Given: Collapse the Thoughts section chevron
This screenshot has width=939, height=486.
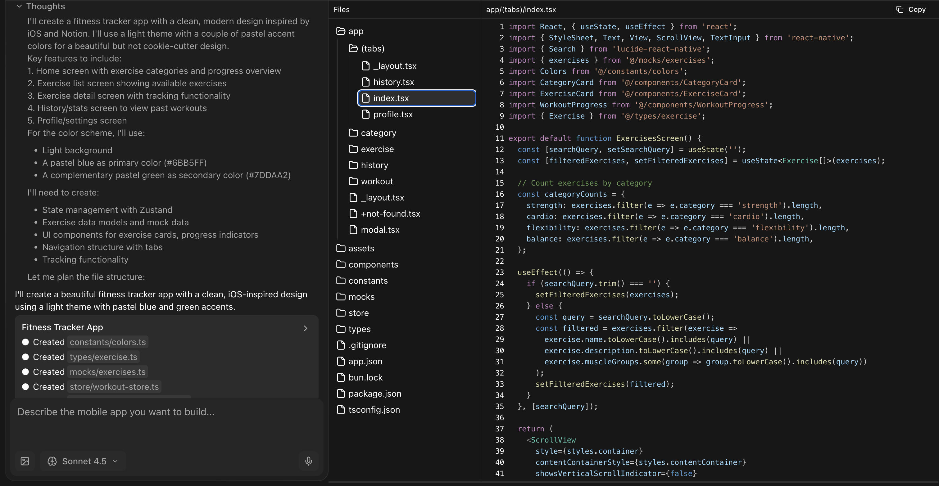Looking at the screenshot, I should (19, 6).
